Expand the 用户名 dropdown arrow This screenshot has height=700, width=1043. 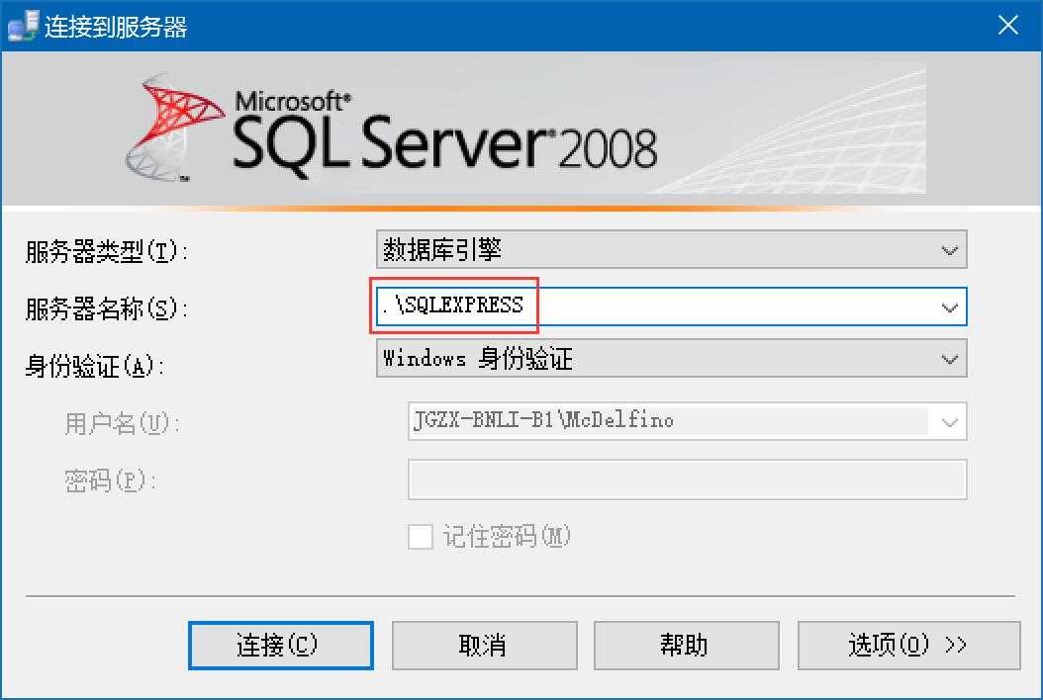tap(949, 421)
